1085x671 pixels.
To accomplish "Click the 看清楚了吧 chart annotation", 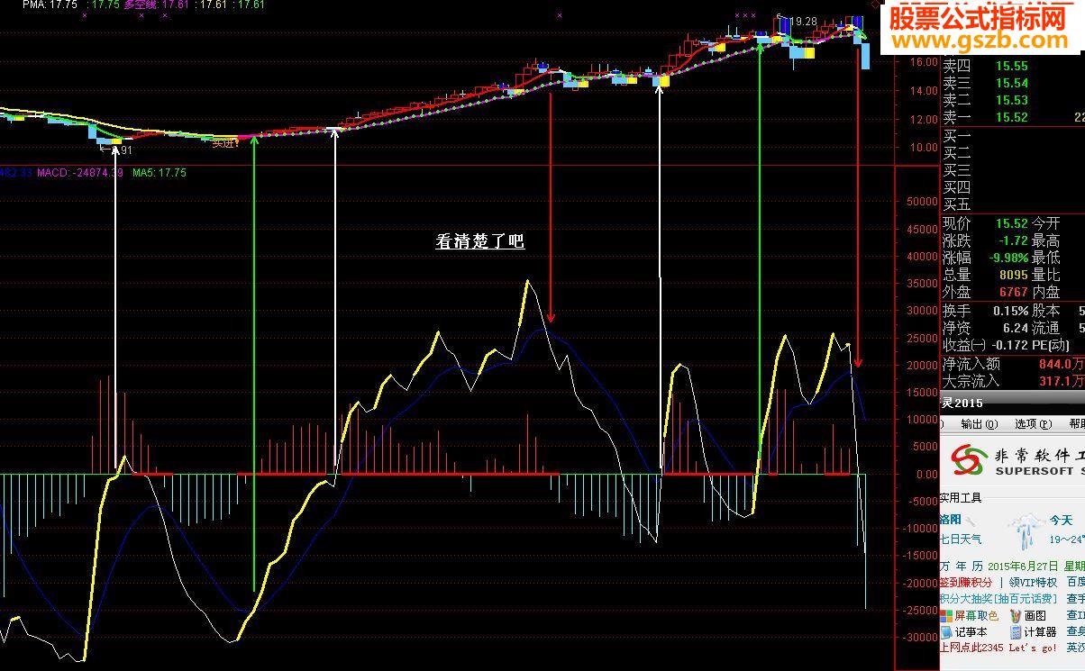I will coord(479,241).
